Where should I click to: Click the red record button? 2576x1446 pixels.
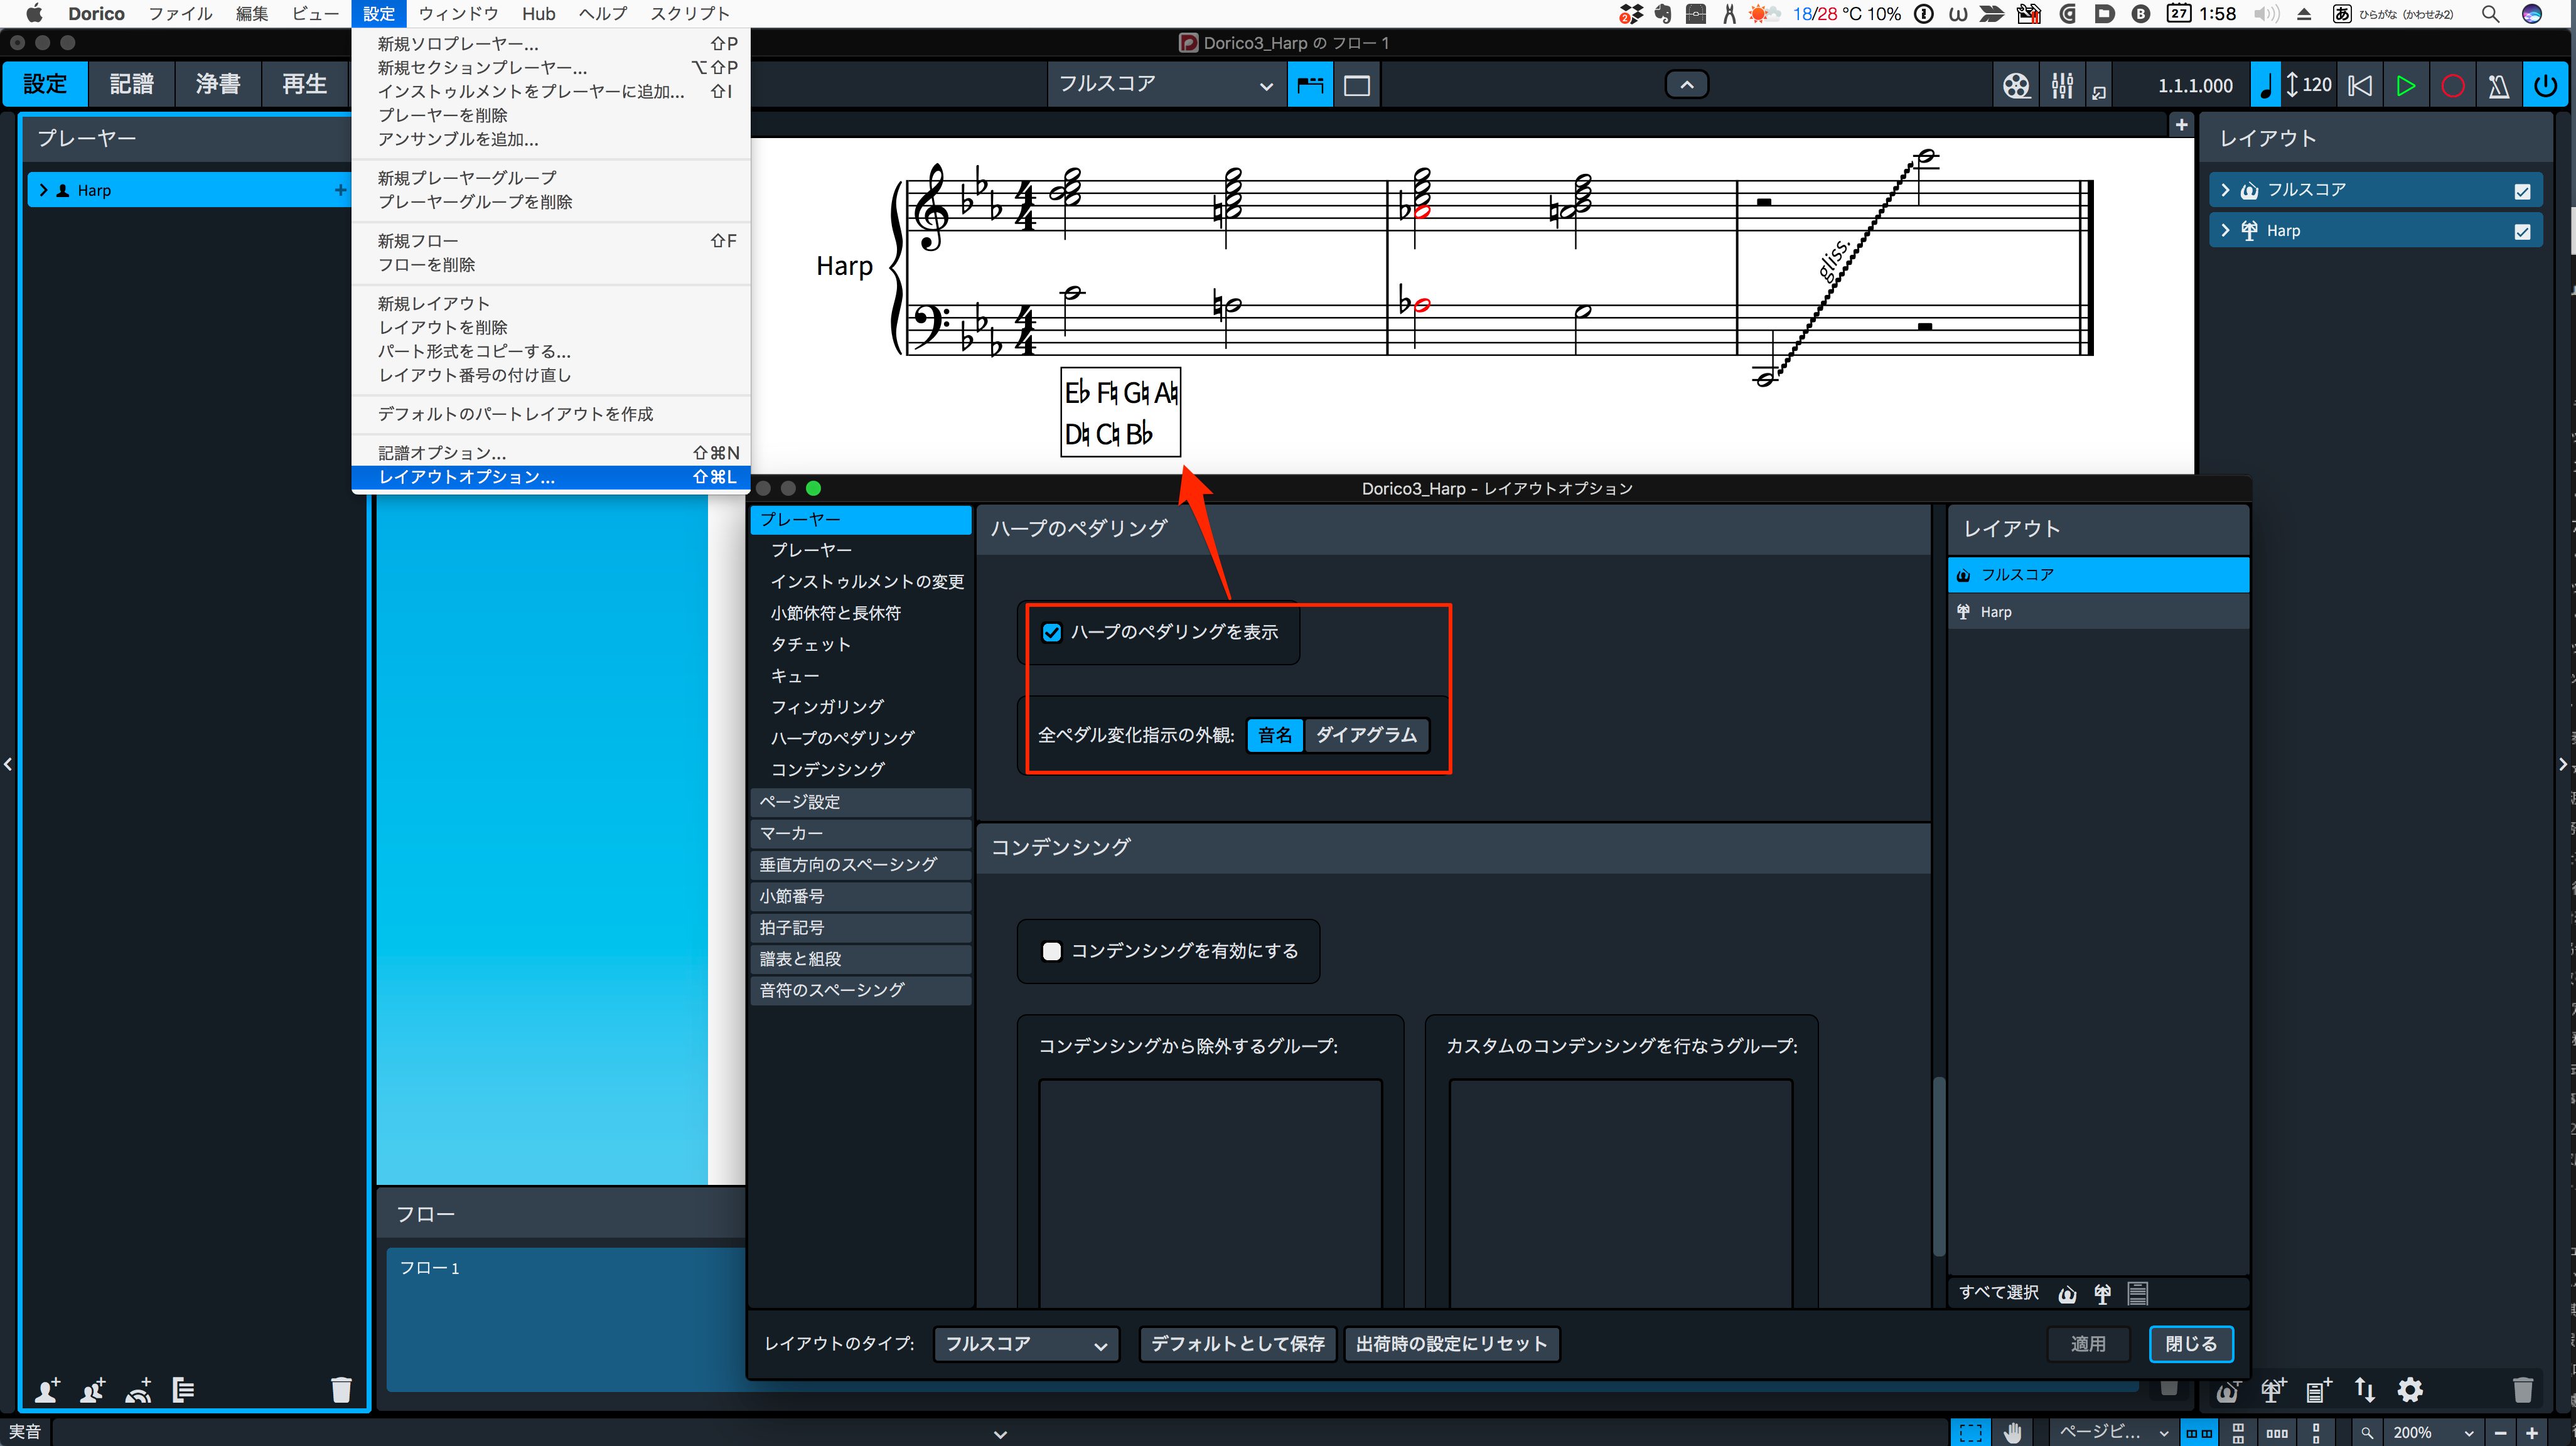coord(2452,86)
